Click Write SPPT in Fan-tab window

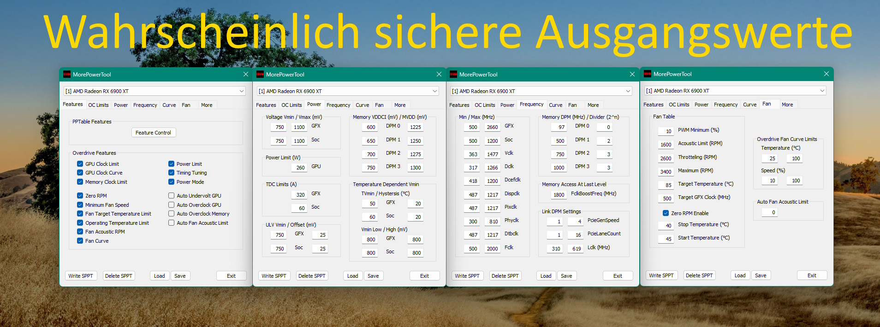661,275
